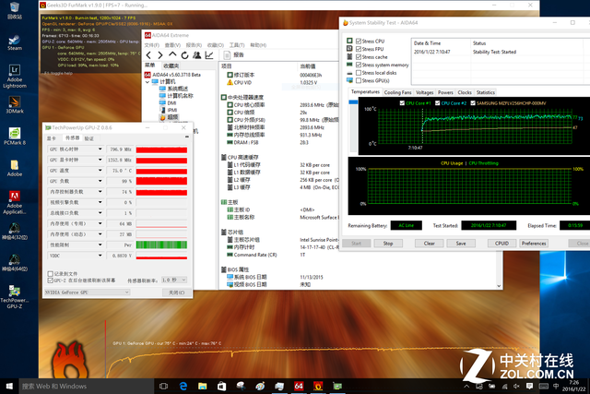Open the Adobe folder on desktop
The height and width of the screenshot is (394, 590).
(x=15, y=168)
